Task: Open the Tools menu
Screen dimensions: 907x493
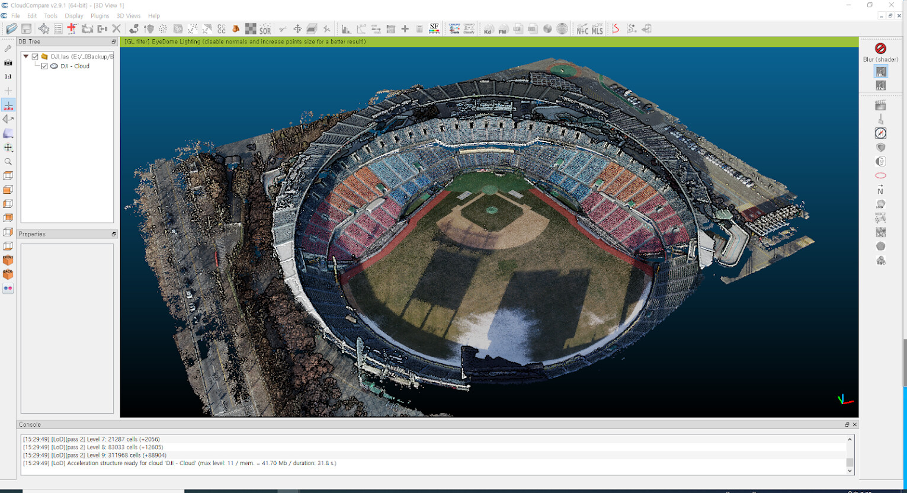Action: click(50, 16)
